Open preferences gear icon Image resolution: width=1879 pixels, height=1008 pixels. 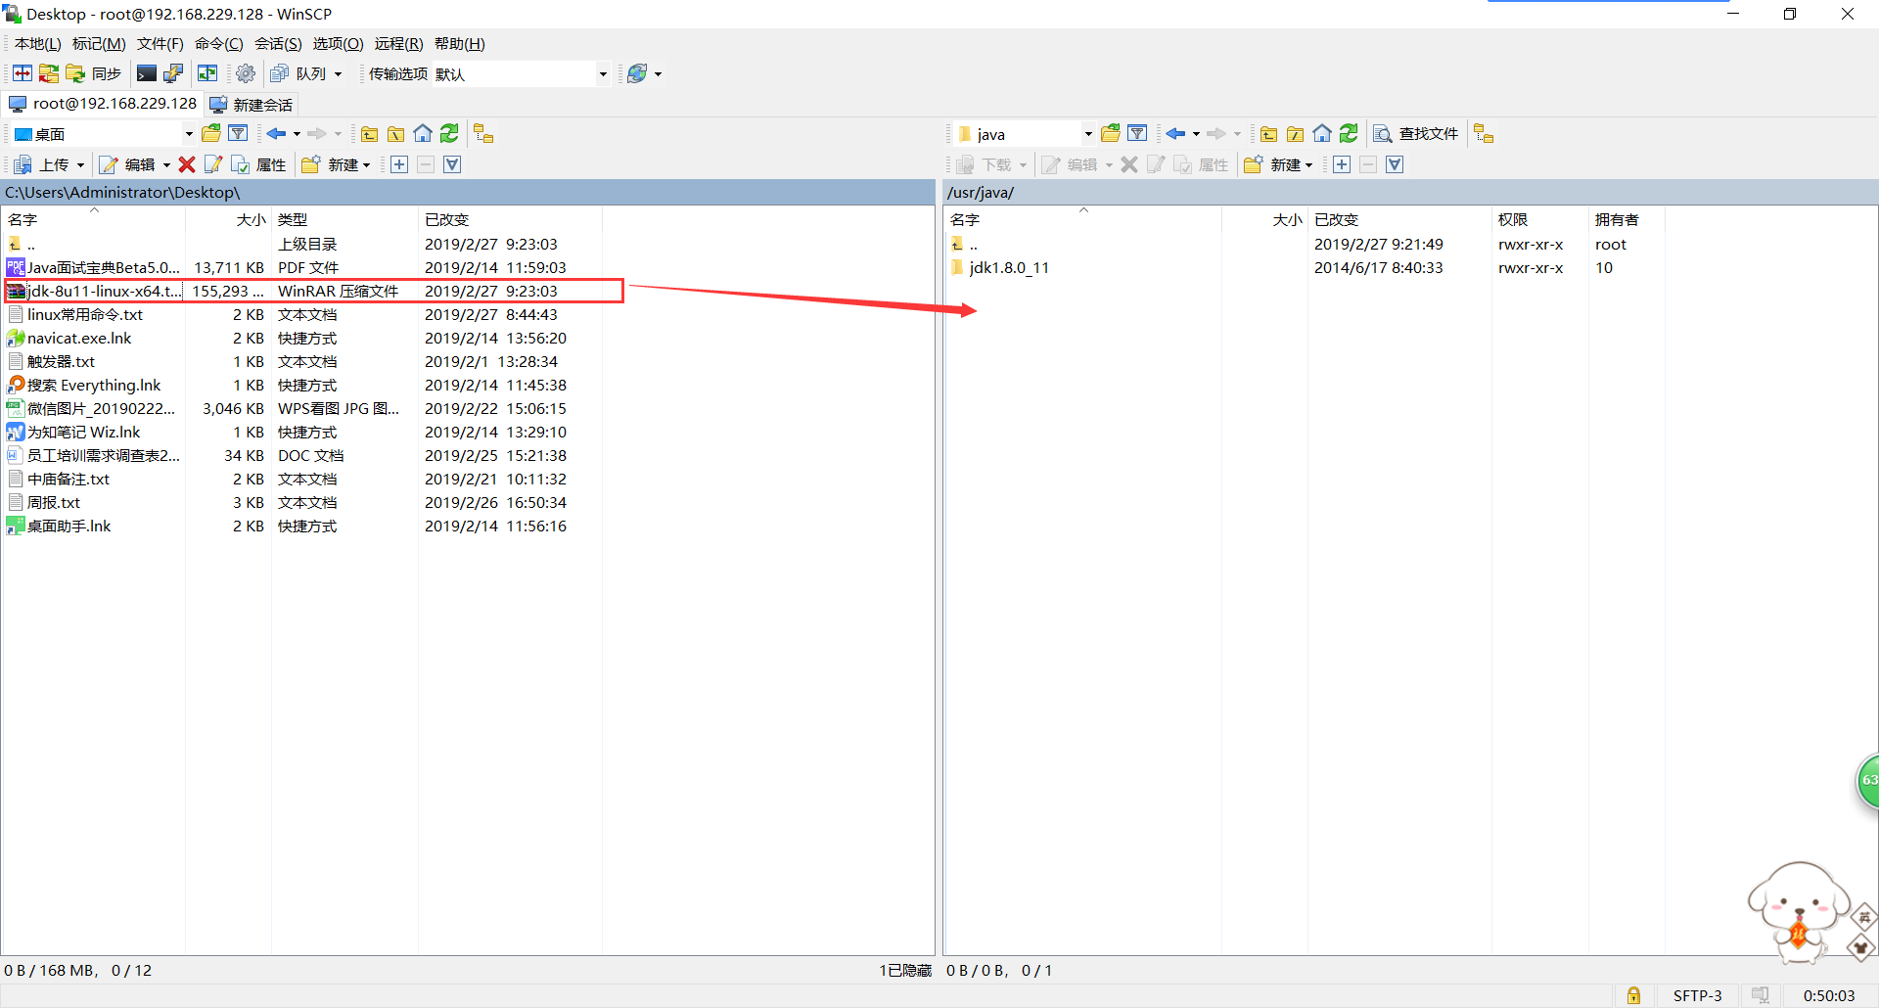coord(246,73)
